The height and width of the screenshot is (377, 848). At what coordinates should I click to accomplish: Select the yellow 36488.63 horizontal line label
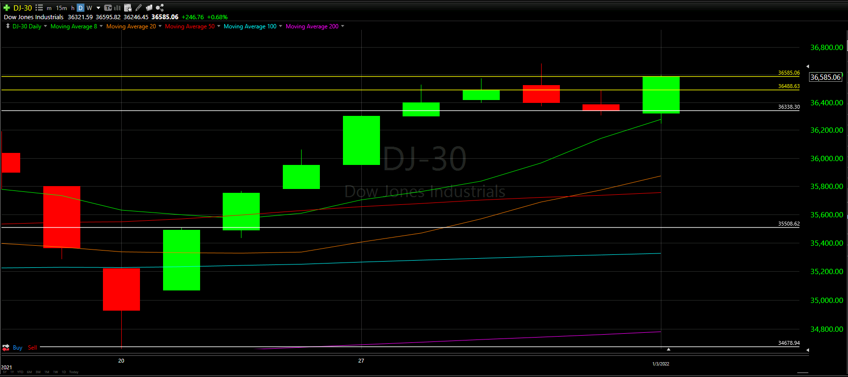pos(789,86)
